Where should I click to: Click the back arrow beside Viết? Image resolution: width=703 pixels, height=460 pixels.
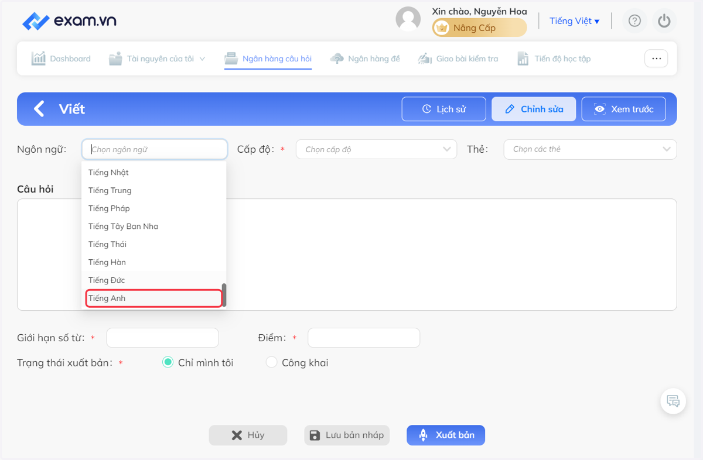tap(39, 109)
